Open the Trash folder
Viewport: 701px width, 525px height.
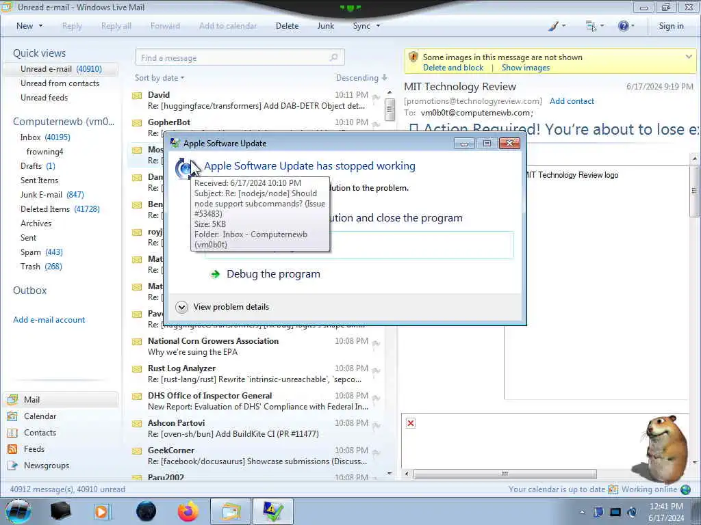[x=41, y=267]
